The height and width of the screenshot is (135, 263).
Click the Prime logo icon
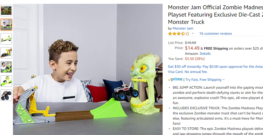[x=175, y=79]
